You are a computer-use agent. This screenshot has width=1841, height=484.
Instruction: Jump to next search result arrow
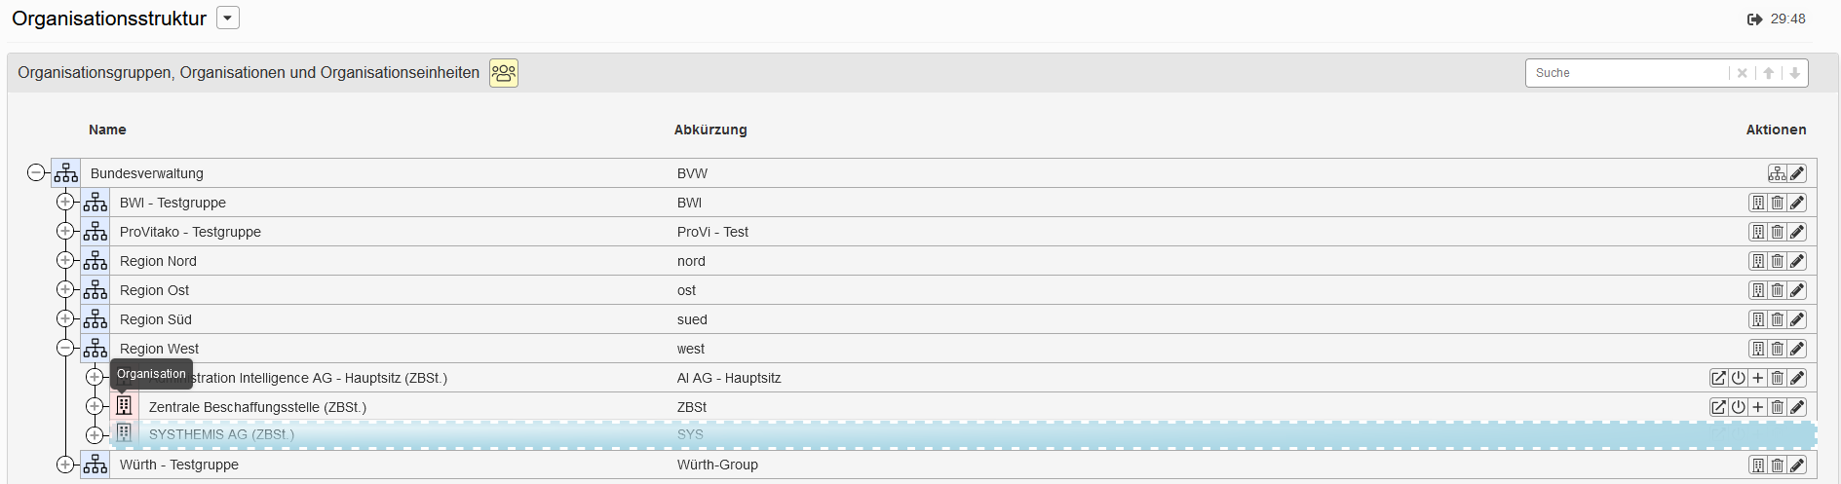pos(1794,73)
